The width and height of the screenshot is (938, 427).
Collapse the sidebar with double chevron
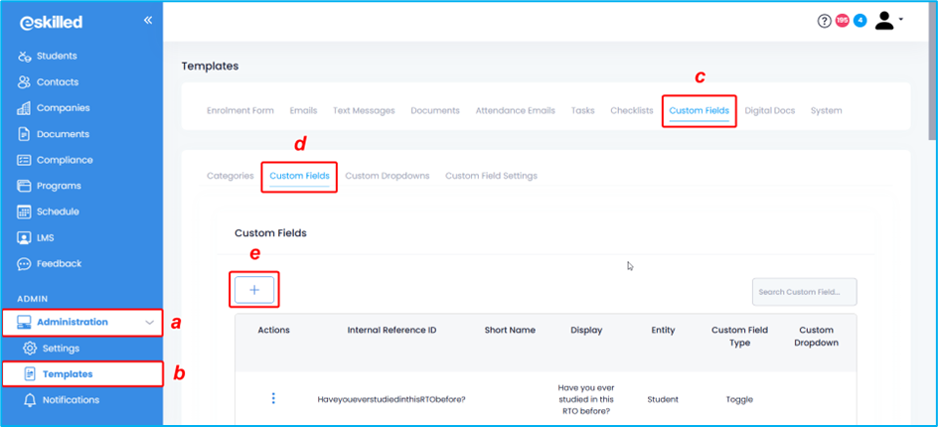click(148, 20)
